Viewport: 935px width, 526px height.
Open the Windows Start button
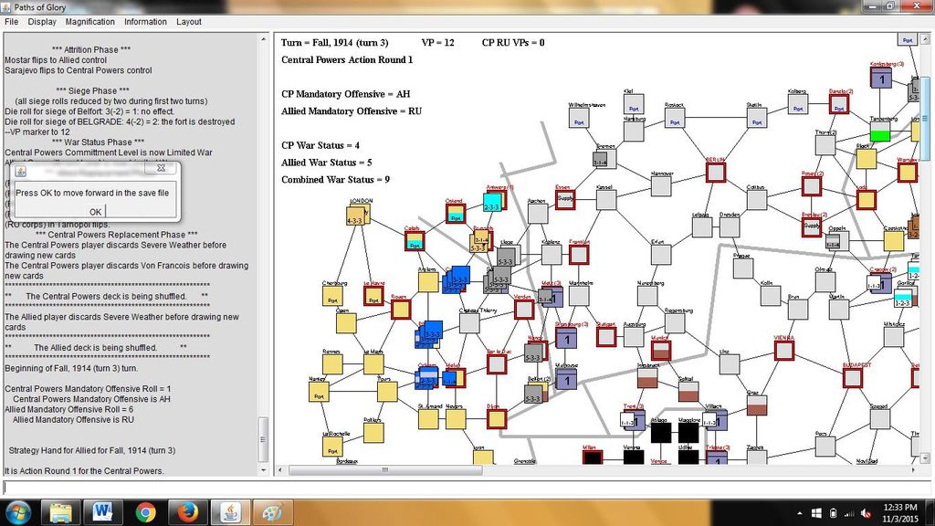(x=18, y=513)
